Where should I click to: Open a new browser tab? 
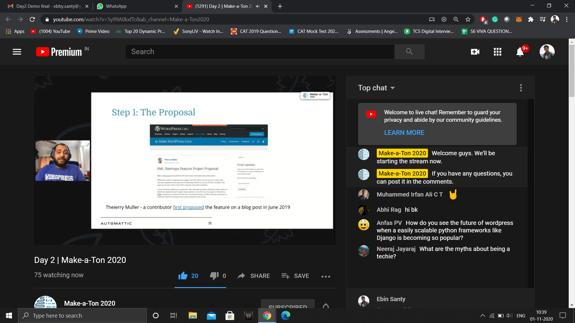(x=280, y=6)
